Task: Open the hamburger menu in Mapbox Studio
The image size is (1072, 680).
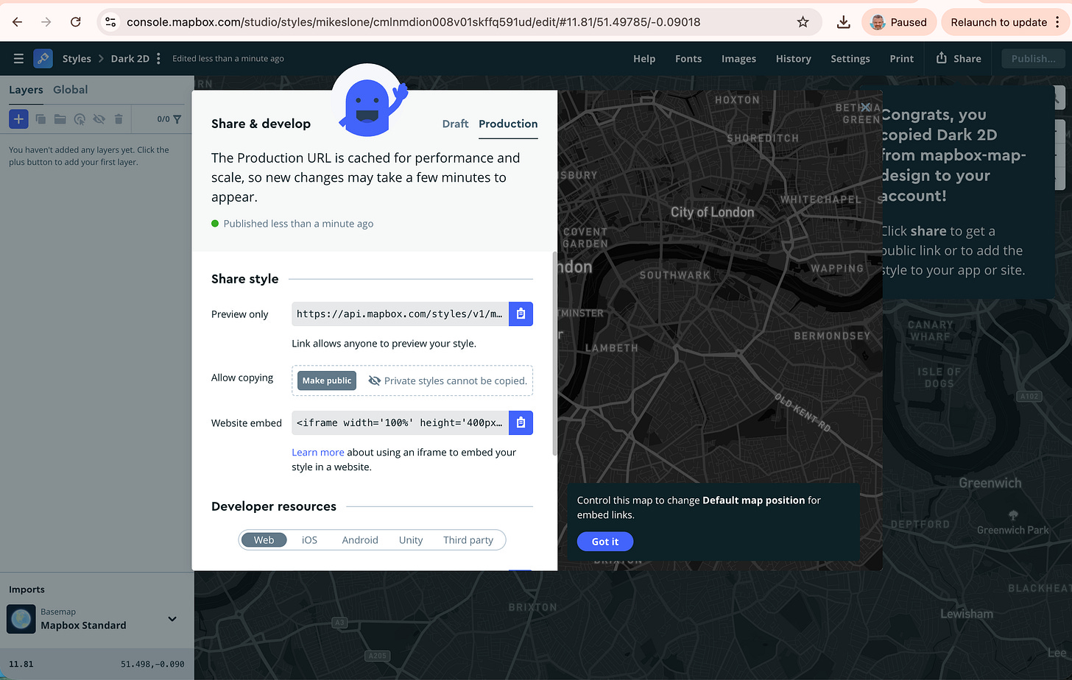Action: (x=18, y=59)
